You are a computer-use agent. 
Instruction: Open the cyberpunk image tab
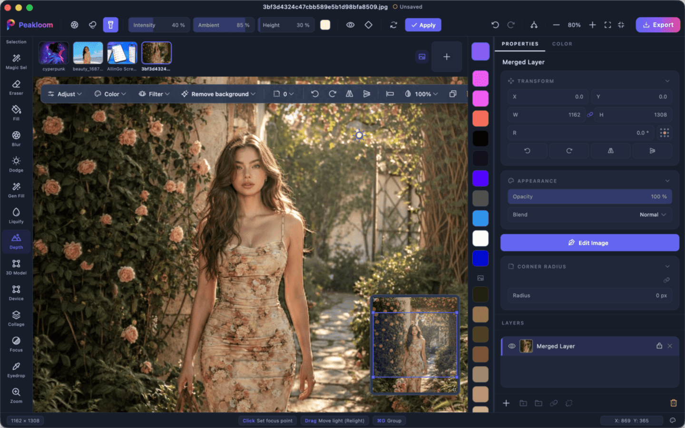pyautogui.click(x=54, y=57)
